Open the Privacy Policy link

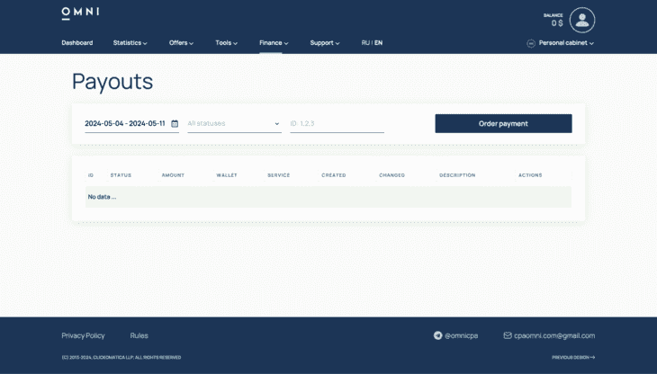83,335
